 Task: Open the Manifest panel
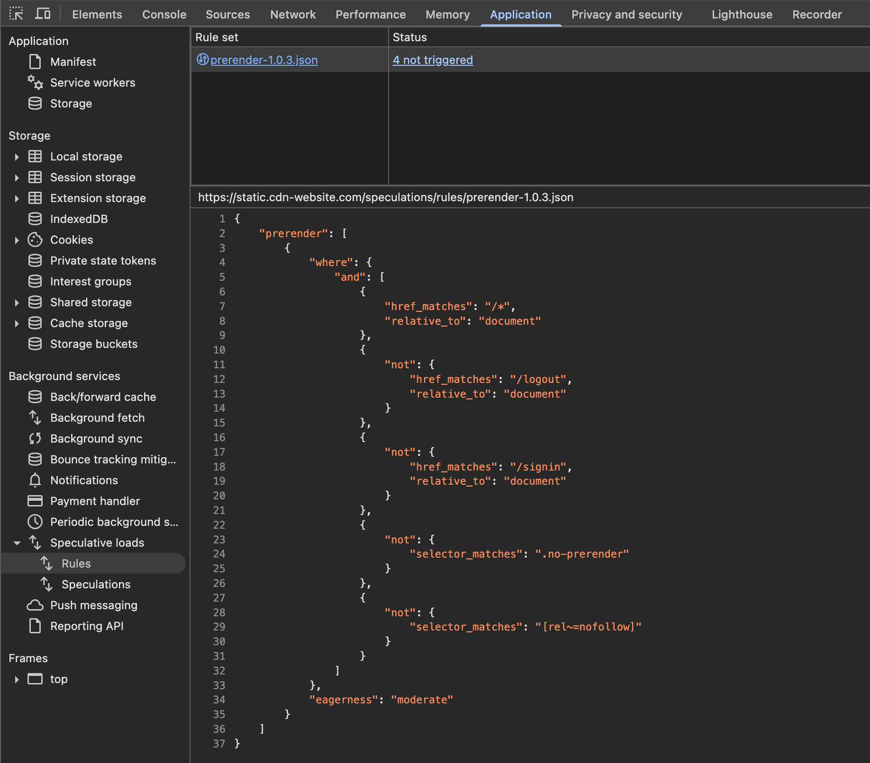coord(73,62)
